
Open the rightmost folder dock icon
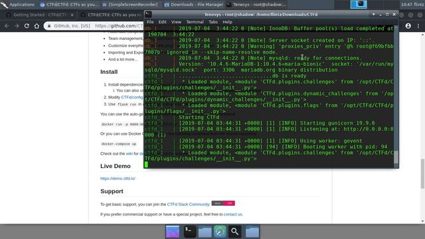[x=252, y=232]
